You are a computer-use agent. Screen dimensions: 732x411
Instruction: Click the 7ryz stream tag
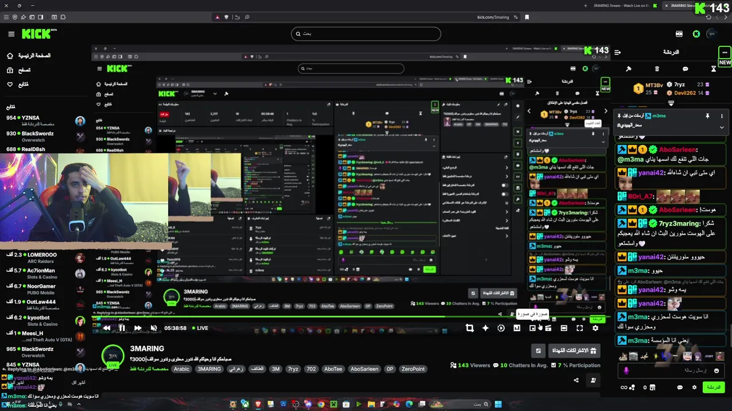293,369
